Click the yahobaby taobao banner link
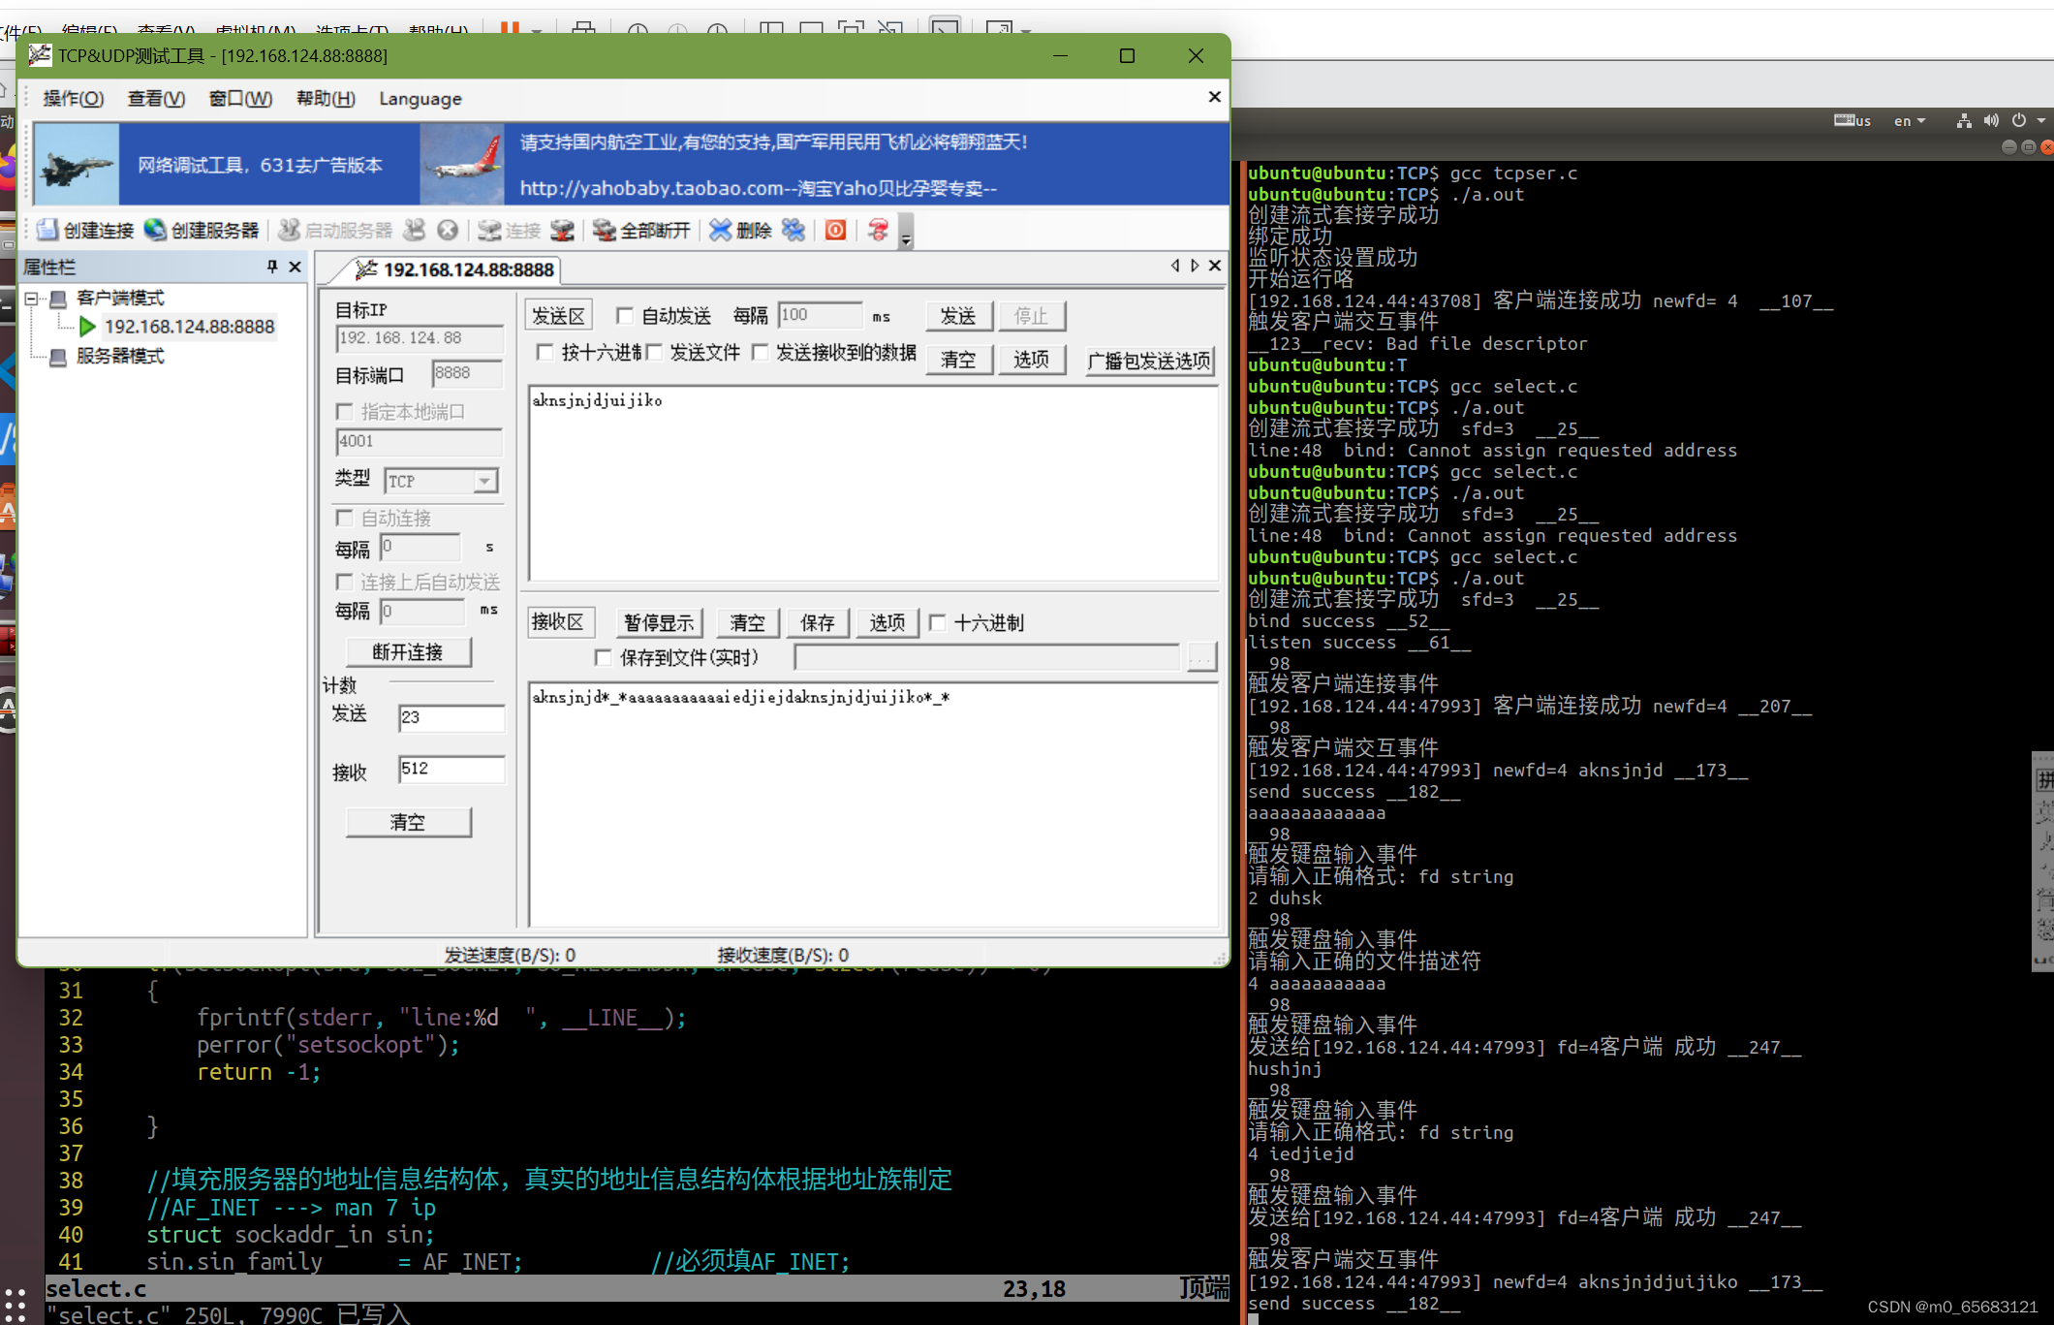This screenshot has width=2054, height=1325. click(x=757, y=188)
